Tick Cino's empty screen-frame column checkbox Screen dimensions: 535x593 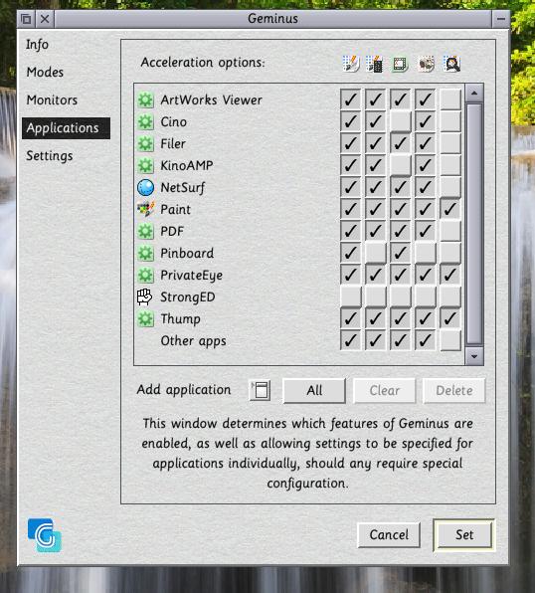400,121
